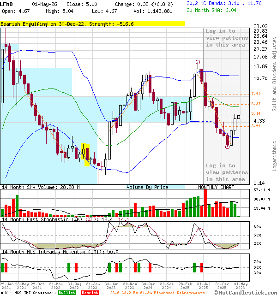Click the Change: 0.32 (+6.8 %) readout
277x295 pixels.
click(144, 4)
